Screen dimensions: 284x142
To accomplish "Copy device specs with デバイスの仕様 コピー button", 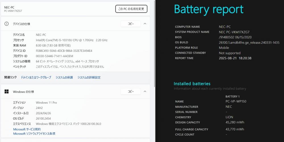I will click(x=131, y=24).
